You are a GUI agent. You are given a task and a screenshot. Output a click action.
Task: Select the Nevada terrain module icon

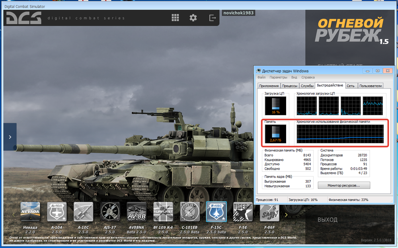click(x=30, y=212)
